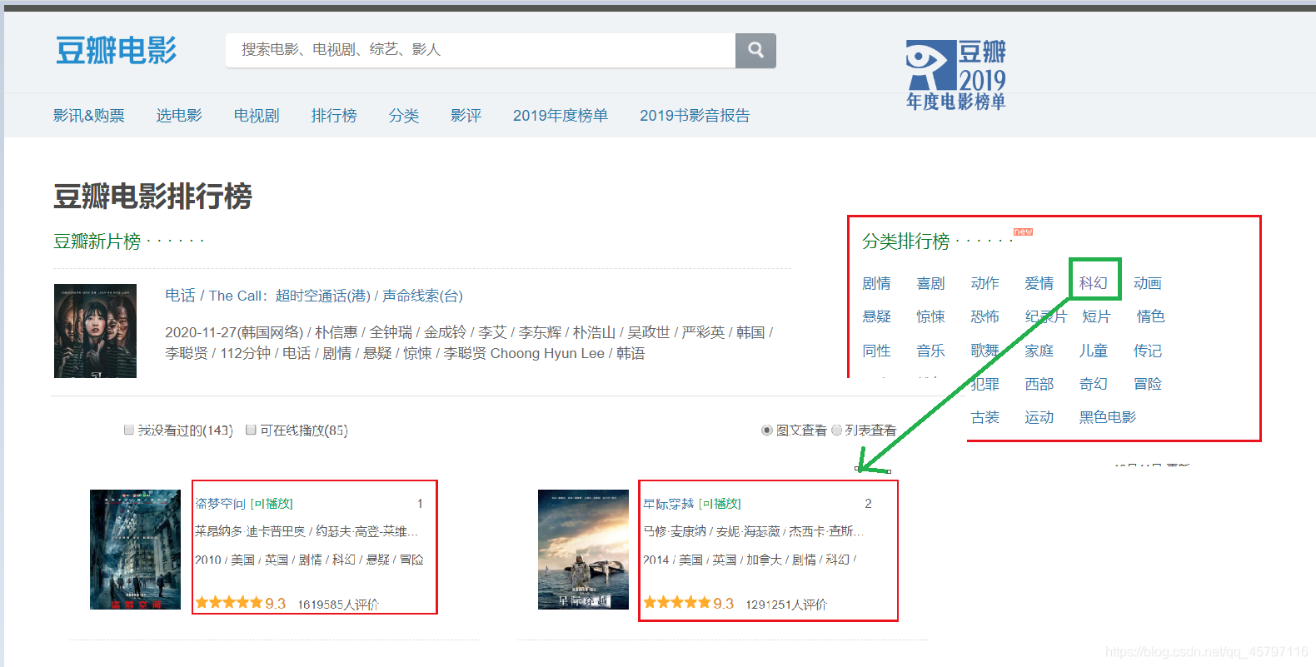Select the 悬疑 genre link
Viewport: 1316px width, 667px height.
876,316
